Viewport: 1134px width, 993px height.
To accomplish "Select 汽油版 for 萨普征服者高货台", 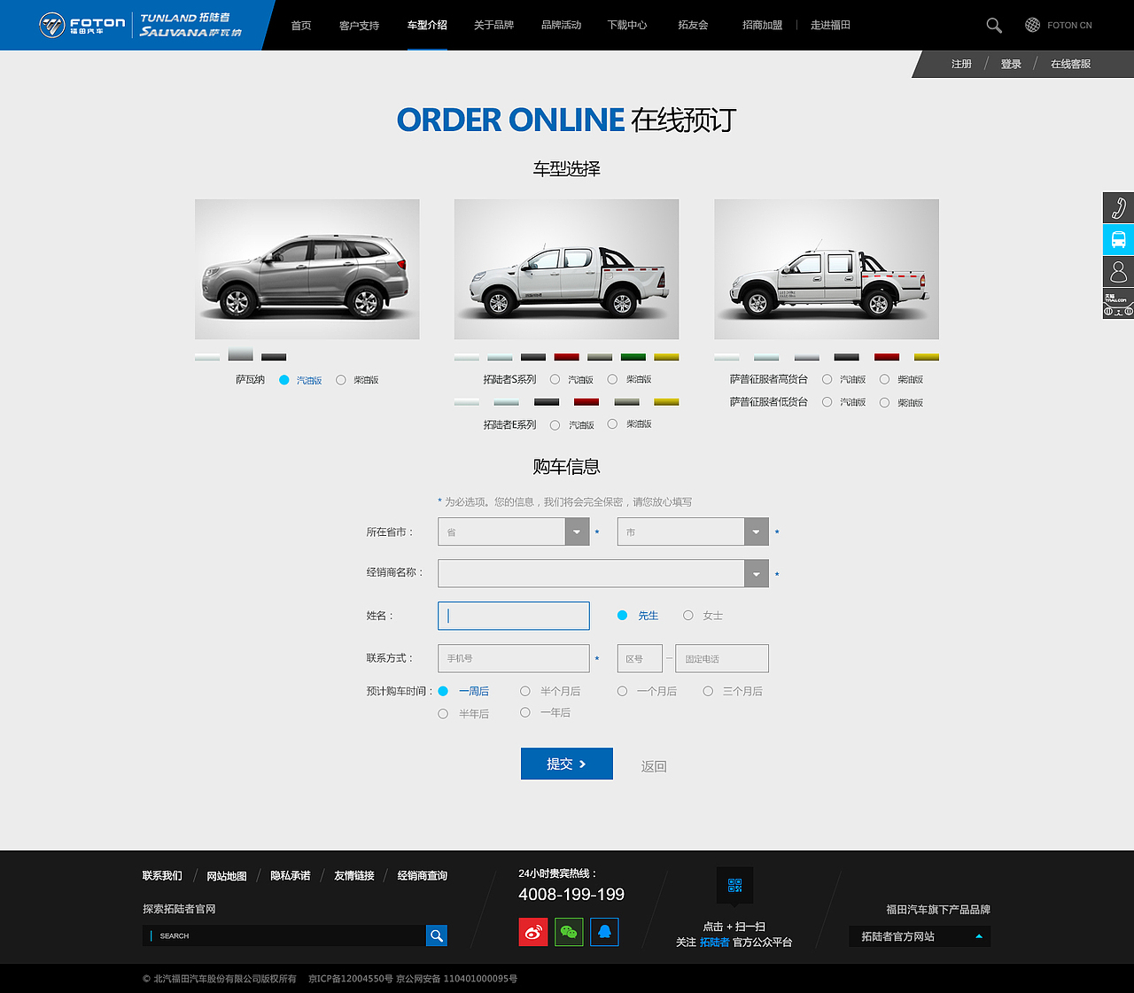I will coord(827,379).
